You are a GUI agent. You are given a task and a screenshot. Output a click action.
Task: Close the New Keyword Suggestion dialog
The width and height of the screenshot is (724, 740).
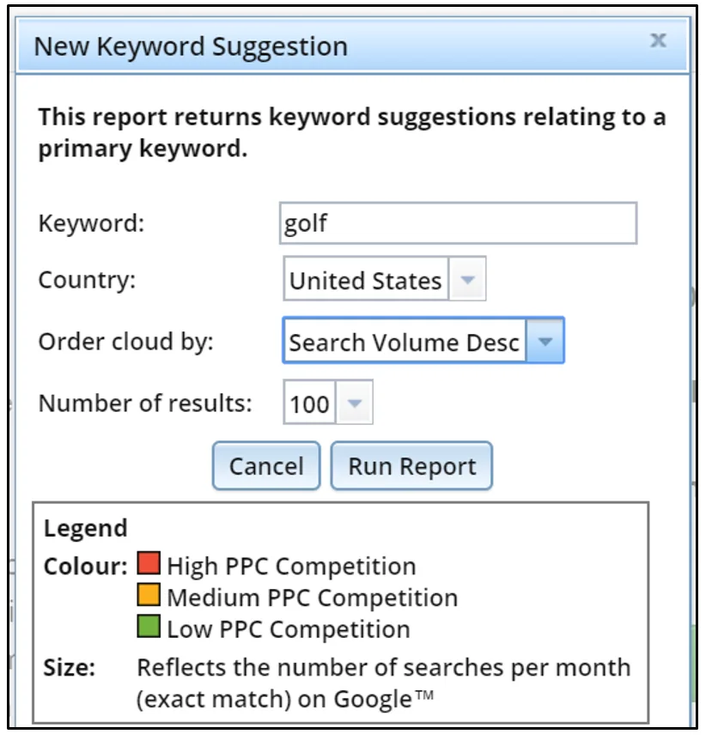click(658, 40)
